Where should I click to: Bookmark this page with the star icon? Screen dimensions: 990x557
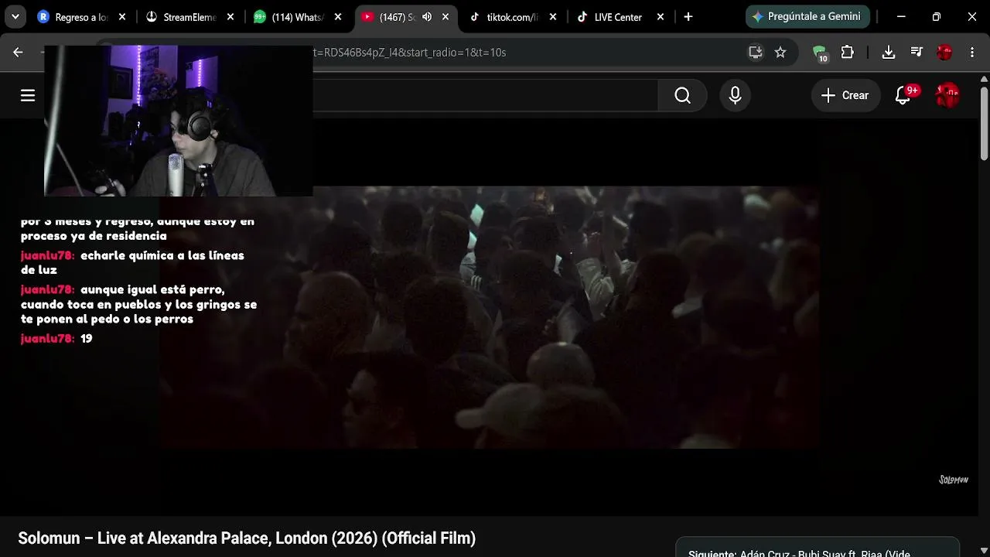click(x=780, y=52)
